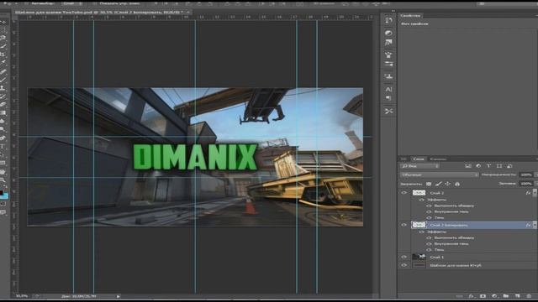Open the collapsed History panel icon
This screenshot has width=538, height=302.
(x=388, y=20)
